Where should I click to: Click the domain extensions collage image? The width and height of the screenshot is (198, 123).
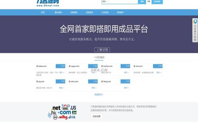coord(62,112)
